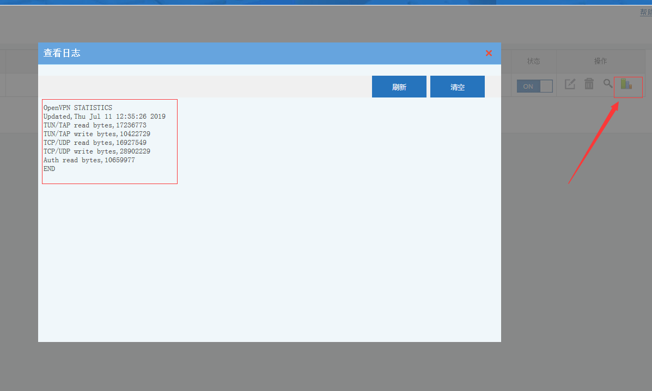Click the TCP/UDP write bytes line

(x=97, y=151)
